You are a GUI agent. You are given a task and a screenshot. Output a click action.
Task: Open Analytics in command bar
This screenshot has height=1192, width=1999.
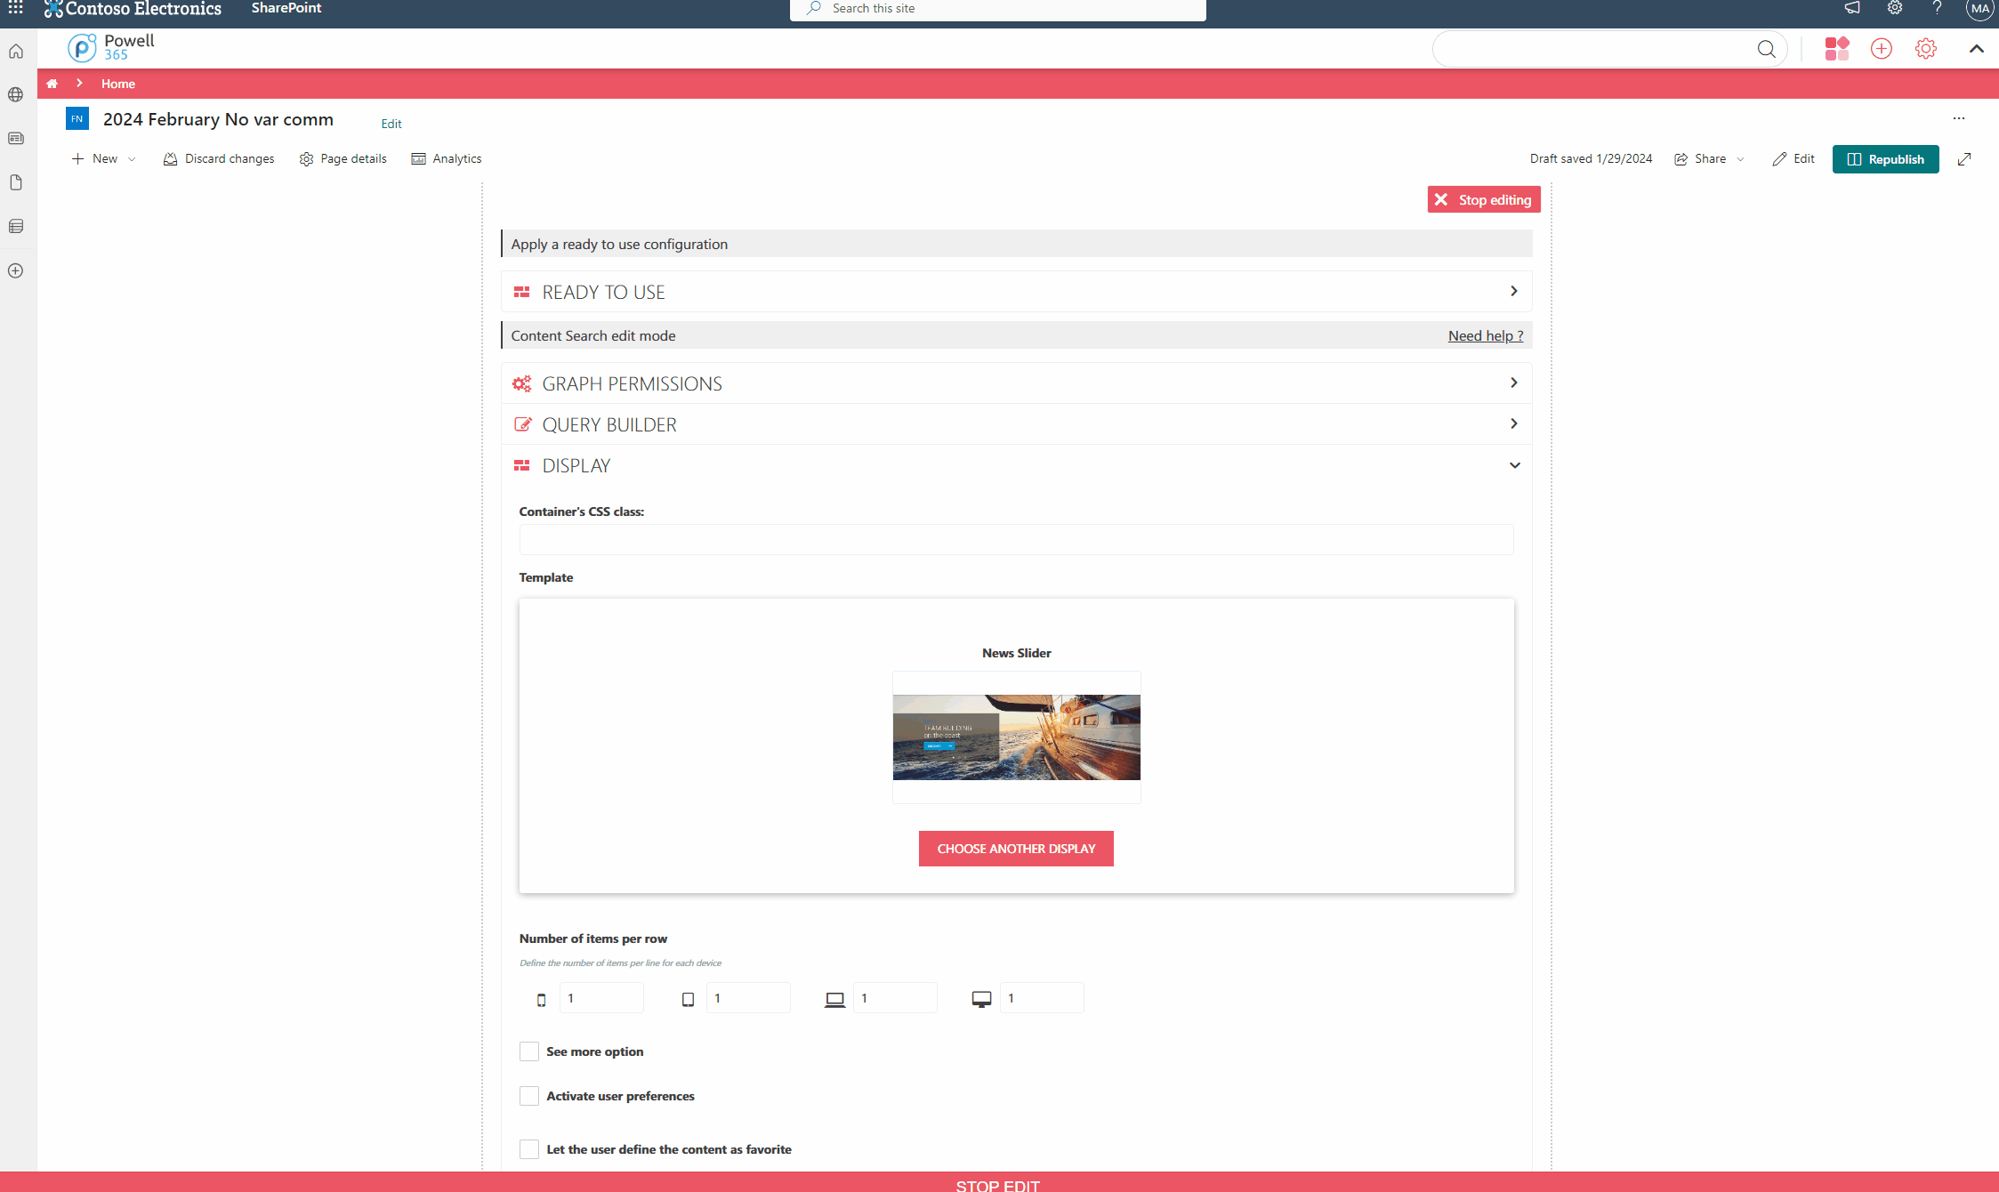(x=447, y=159)
